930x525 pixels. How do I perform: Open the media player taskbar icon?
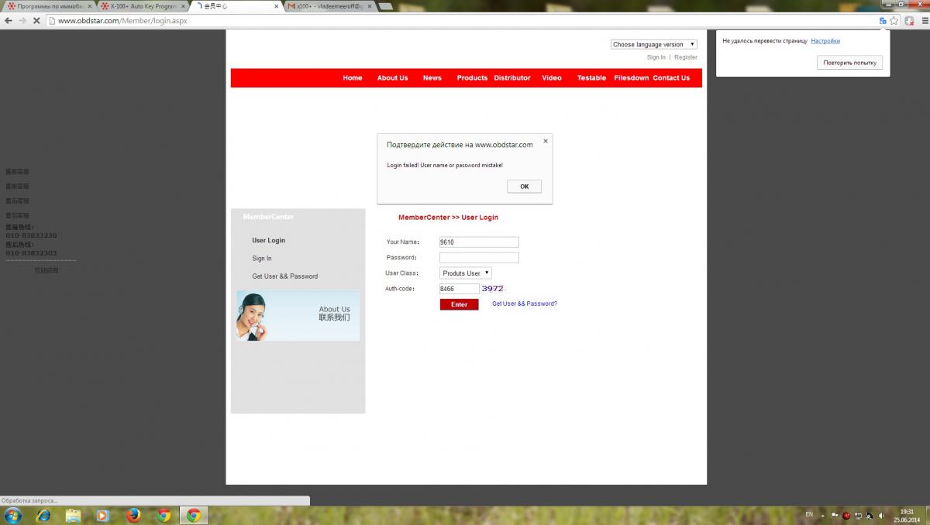coord(103,515)
